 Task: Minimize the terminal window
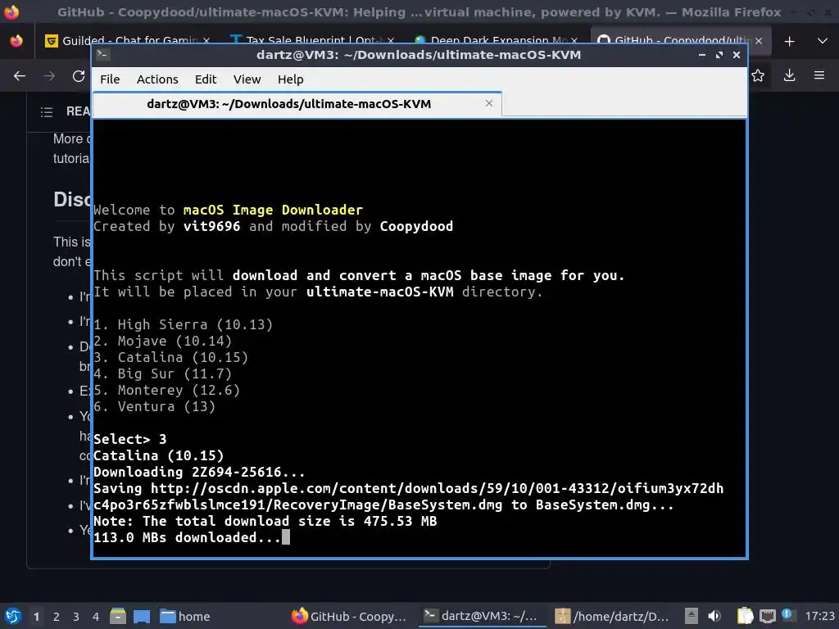point(702,55)
